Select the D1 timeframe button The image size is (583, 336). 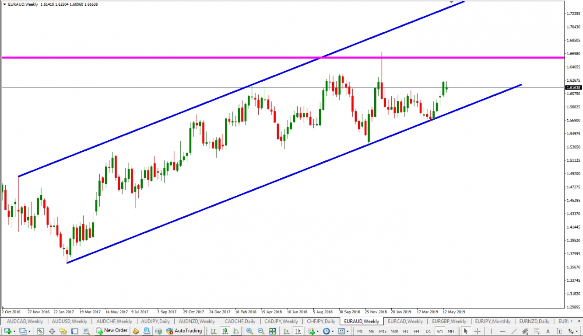click(x=428, y=331)
